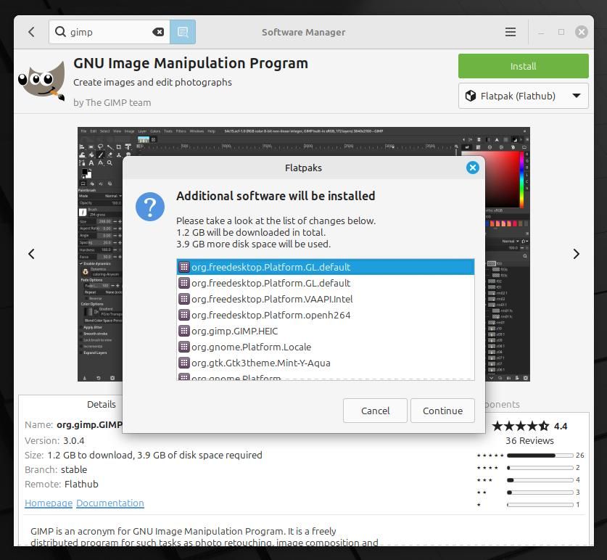Open the hamburger menu
Screen dimensions: 607x560
pos(511,32)
